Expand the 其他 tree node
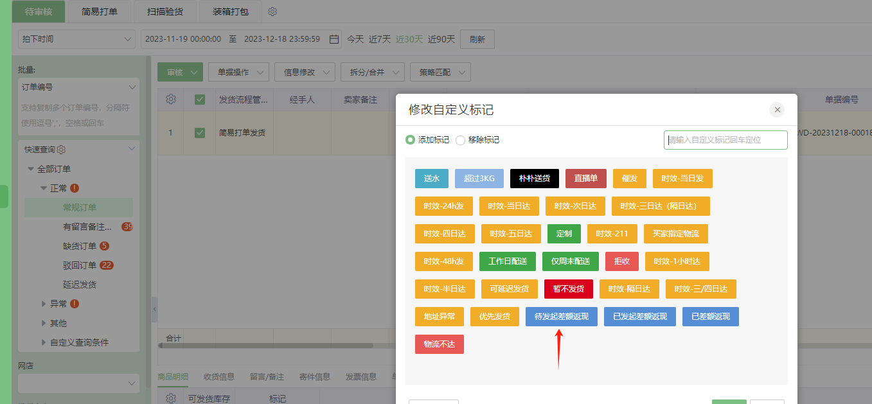 (x=44, y=323)
